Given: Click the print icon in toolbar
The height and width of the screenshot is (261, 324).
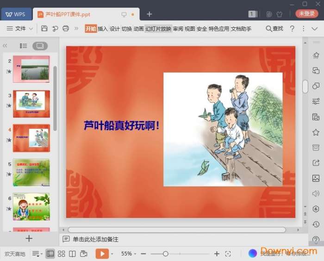Looking at the screenshot, I should (66, 28).
